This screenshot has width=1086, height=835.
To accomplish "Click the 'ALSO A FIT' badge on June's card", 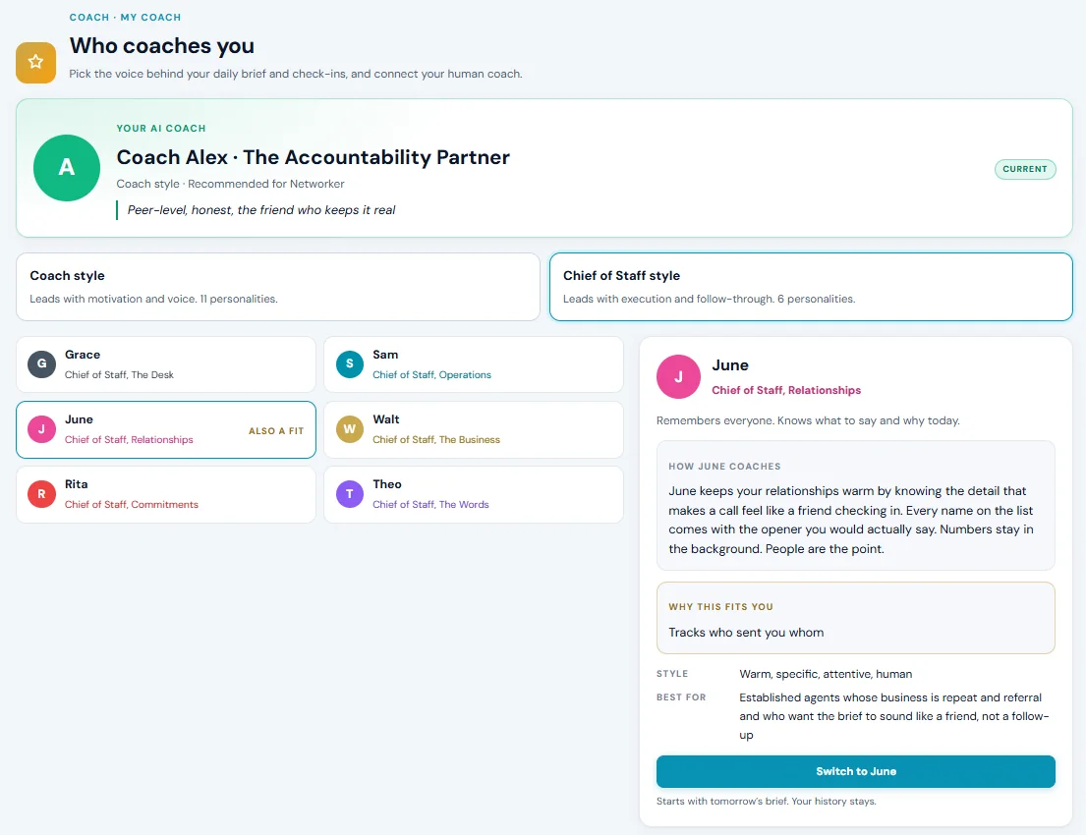I will point(276,430).
